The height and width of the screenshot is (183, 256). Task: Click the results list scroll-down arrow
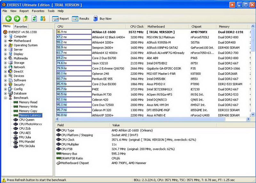253,115
